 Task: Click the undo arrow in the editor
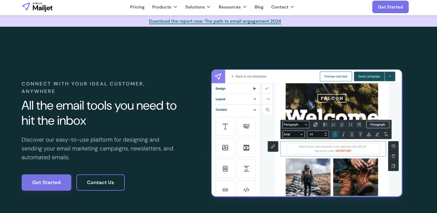(x=267, y=89)
